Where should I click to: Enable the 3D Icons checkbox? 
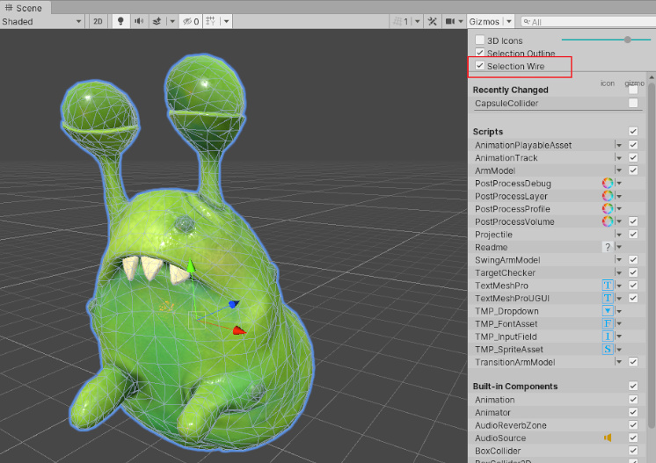[x=479, y=40]
